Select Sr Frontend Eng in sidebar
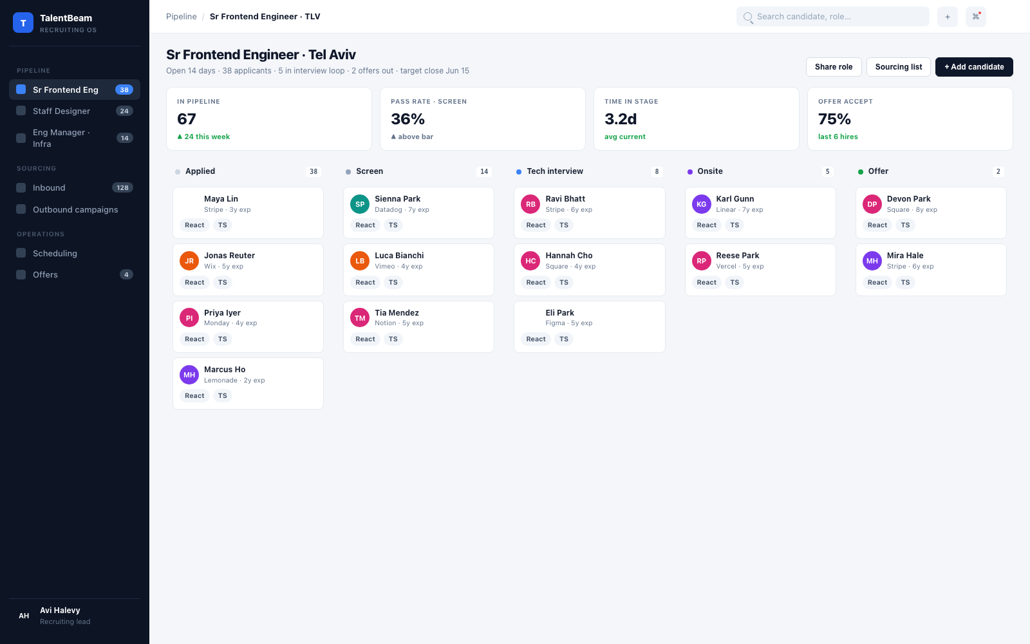Screen dimensions: 1030x644 pos(75,90)
